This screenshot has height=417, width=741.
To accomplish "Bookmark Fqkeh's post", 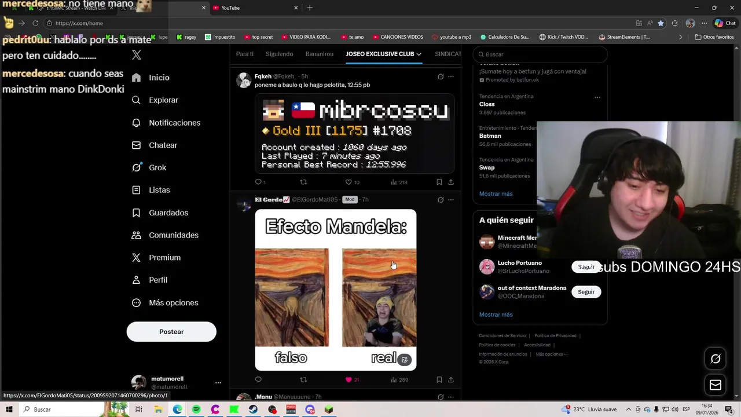I will (x=439, y=182).
